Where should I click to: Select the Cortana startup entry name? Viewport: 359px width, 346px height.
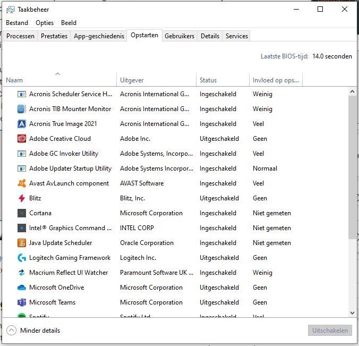40,213
